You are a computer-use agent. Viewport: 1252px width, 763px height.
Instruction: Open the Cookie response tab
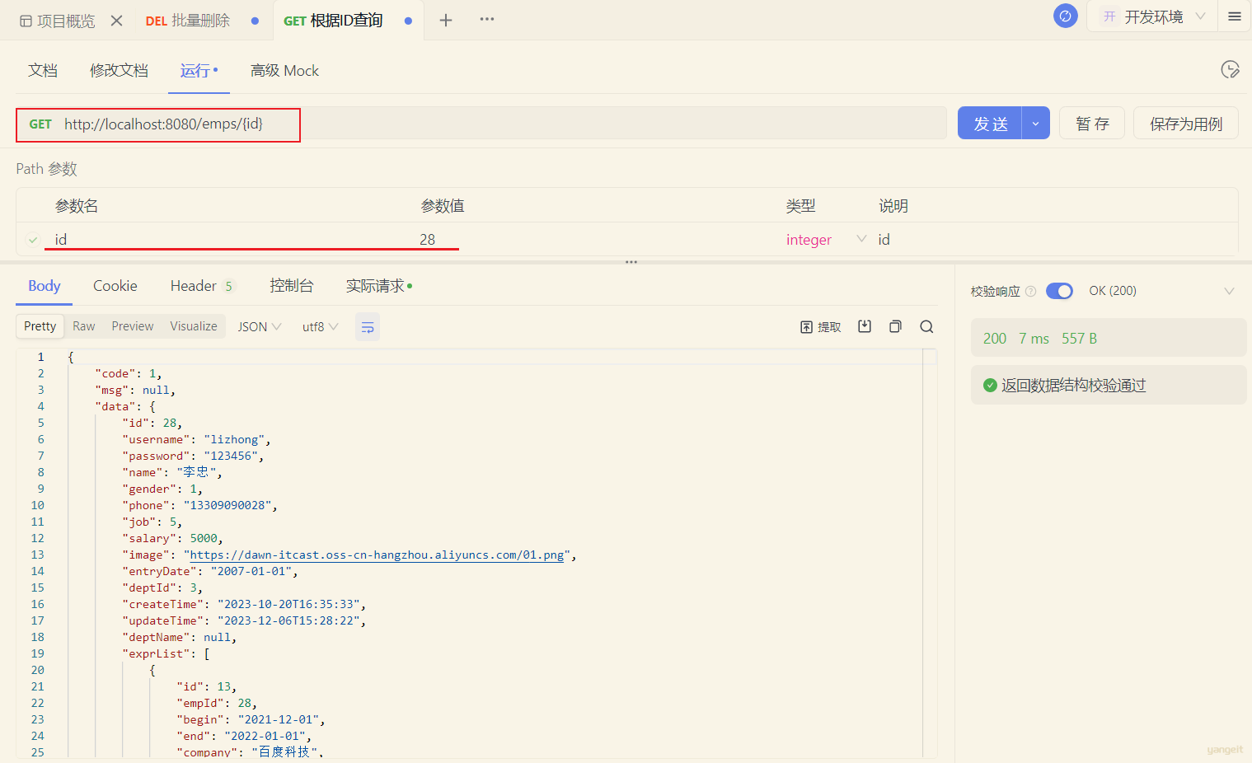point(115,286)
